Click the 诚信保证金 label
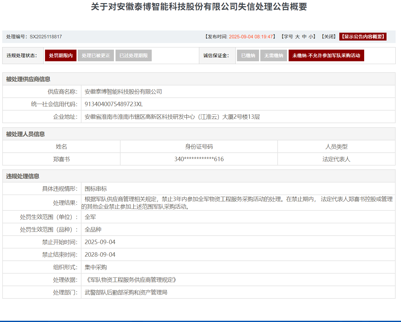 (x=216, y=56)
